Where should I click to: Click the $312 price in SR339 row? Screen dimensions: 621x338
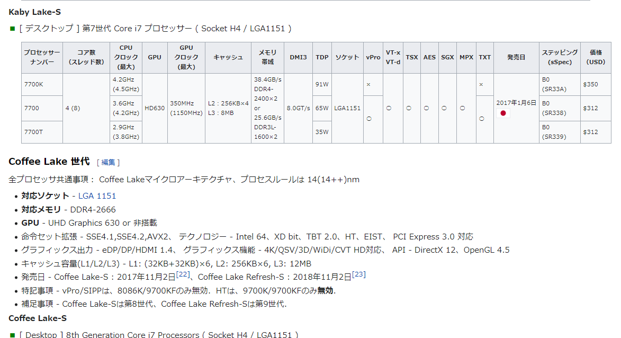(x=596, y=132)
